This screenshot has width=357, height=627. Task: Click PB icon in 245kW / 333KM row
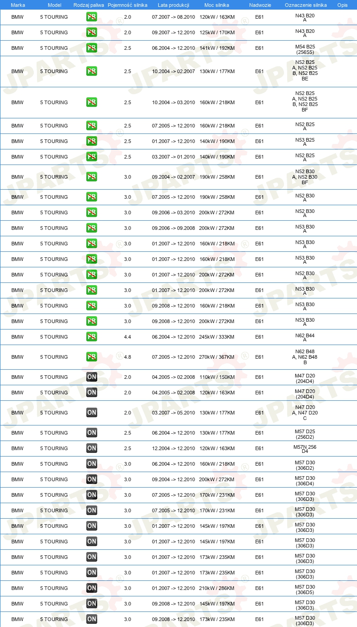pyautogui.click(x=92, y=337)
